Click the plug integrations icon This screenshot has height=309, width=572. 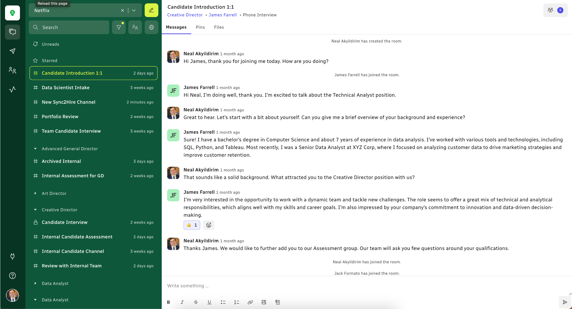coord(13,256)
